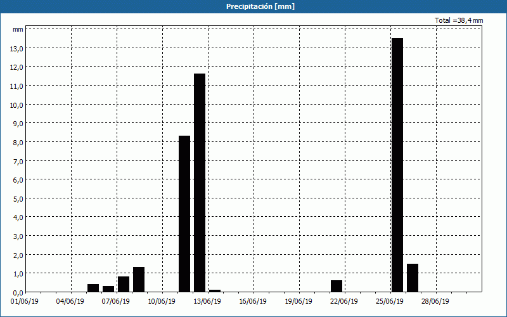Click the 01/06/19 date label
507x317 pixels.
pos(25,302)
